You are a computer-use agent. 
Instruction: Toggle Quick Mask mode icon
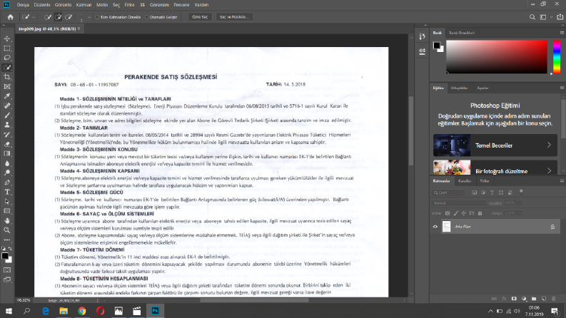[7, 270]
